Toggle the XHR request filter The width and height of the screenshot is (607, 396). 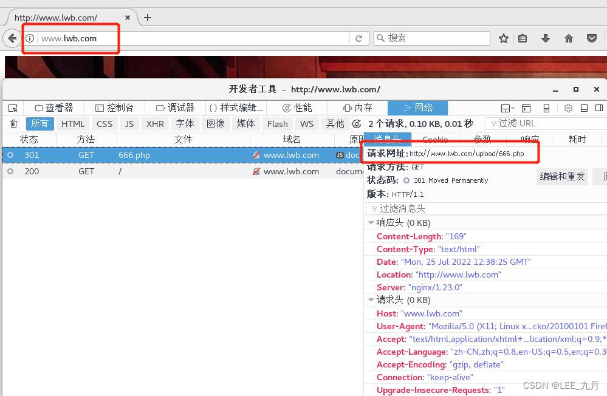point(155,123)
